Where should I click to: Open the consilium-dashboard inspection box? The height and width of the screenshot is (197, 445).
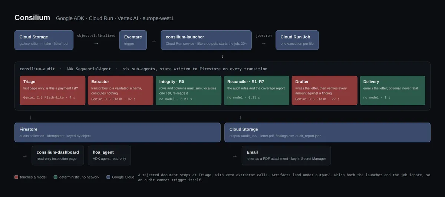pos(58,156)
